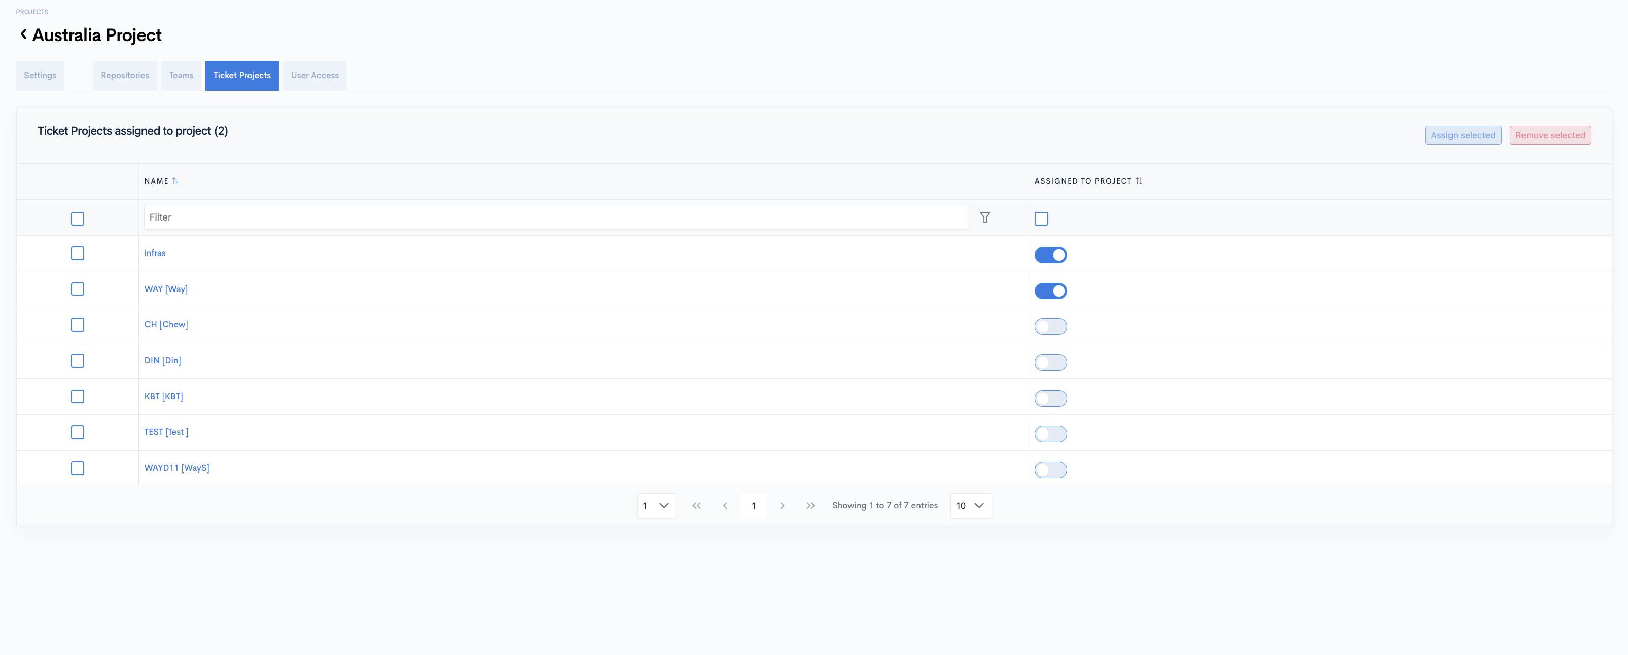
Task: Open the TEST [Test ] link
Action: (x=166, y=432)
